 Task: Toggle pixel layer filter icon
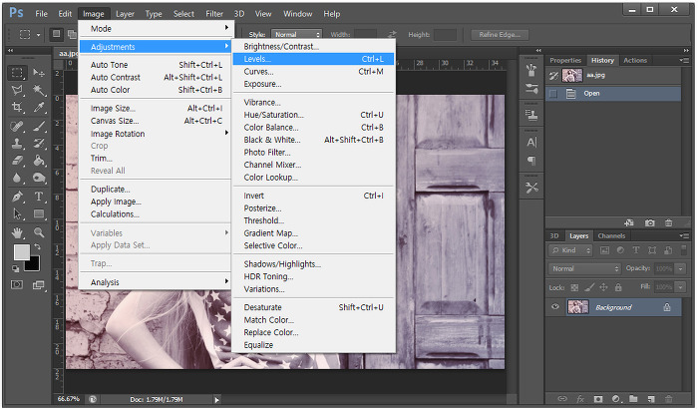pyautogui.click(x=604, y=250)
